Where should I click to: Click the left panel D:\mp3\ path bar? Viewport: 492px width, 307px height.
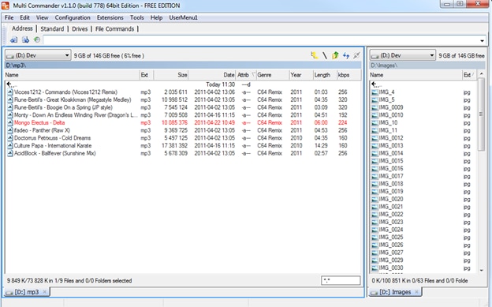pyautogui.click(x=183, y=66)
